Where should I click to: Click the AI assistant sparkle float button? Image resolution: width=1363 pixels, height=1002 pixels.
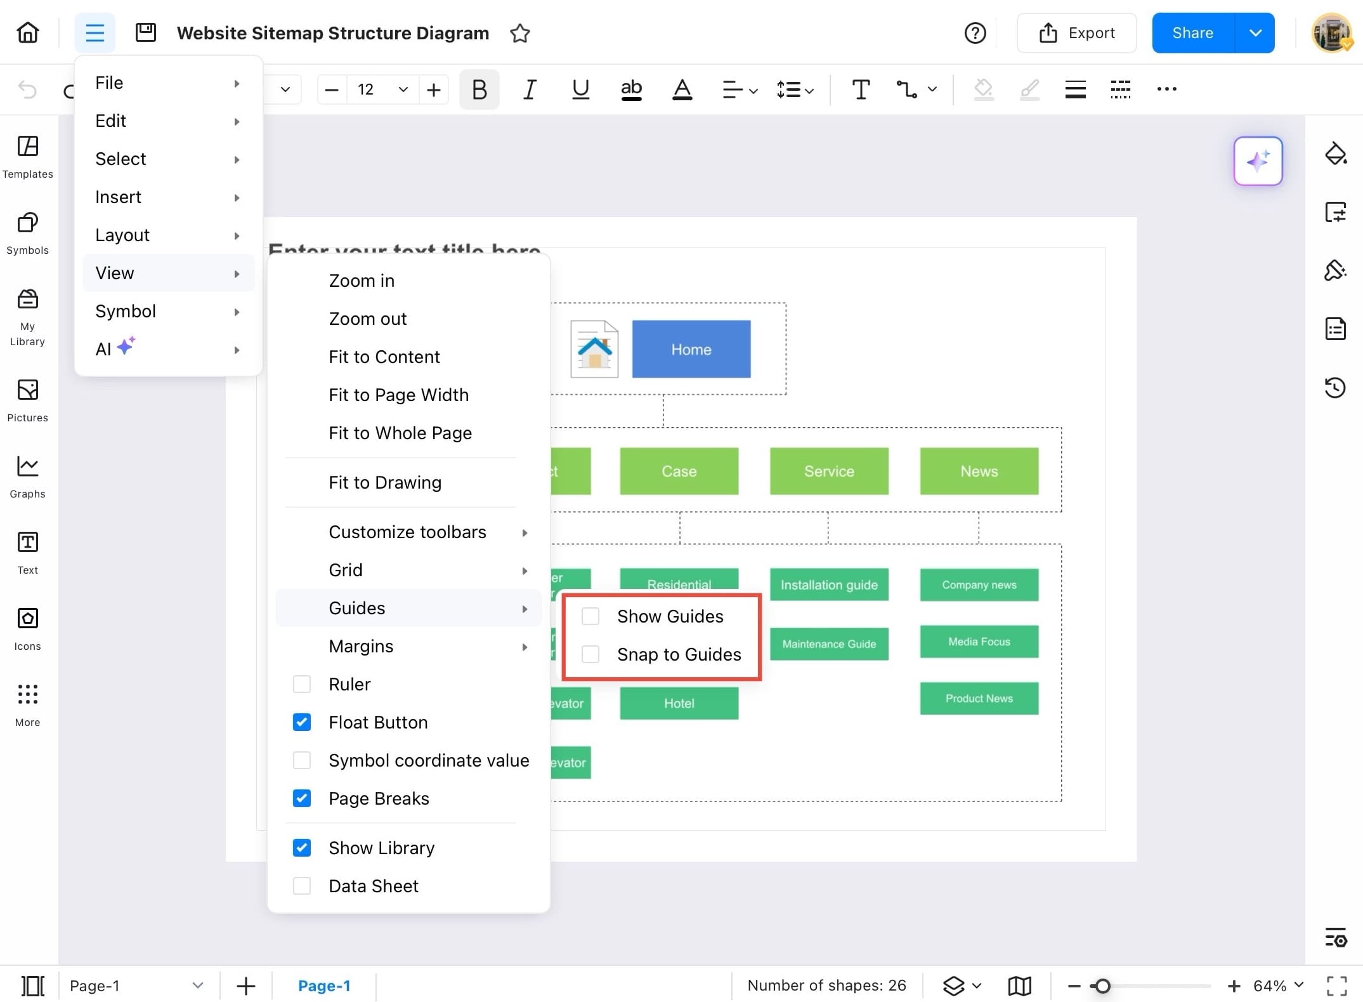pyautogui.click(x=1257, y=161)
